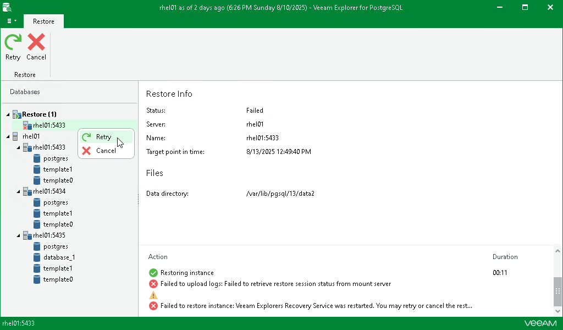Image resolution: width=563 pixels, height=330 pixels.
Task: Collapse the rhel01:5435 instance node
Action: pyautogui.click(x=18, y=235)
